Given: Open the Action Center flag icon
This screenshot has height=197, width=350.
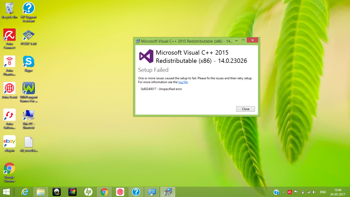Looking at the screenshot, I should point(296,192).
